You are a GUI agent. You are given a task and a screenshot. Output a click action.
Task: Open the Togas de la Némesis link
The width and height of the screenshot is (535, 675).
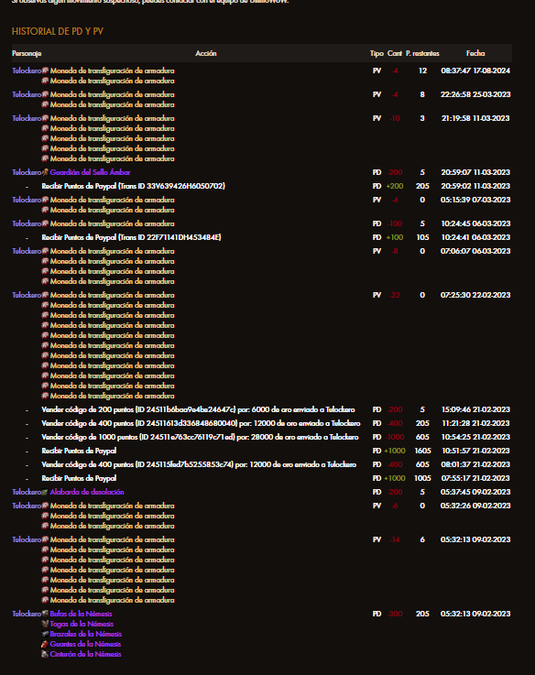[82, 624]
